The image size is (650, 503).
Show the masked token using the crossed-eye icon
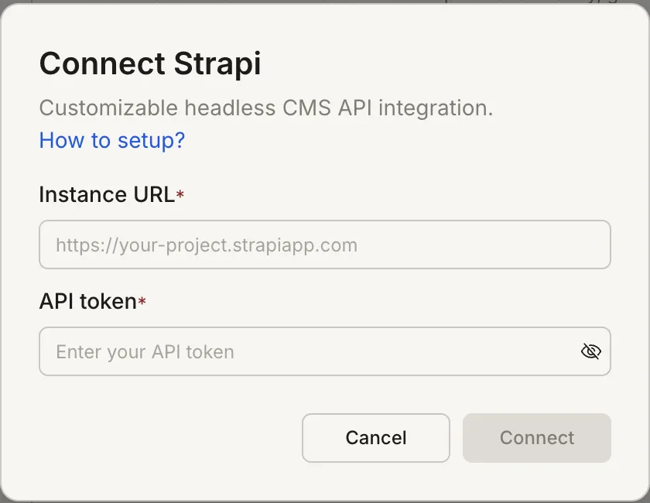pyautogui.click(x=590, y=351)
